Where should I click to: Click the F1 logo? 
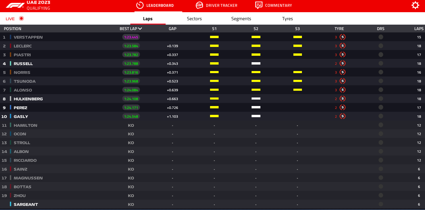coord(15,5)
